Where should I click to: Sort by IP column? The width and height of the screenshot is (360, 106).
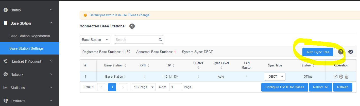pos(173,65)
